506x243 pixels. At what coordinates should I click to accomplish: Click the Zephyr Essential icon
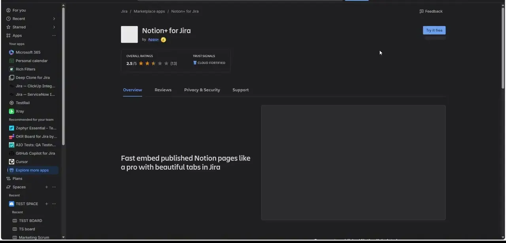point(11,128)
